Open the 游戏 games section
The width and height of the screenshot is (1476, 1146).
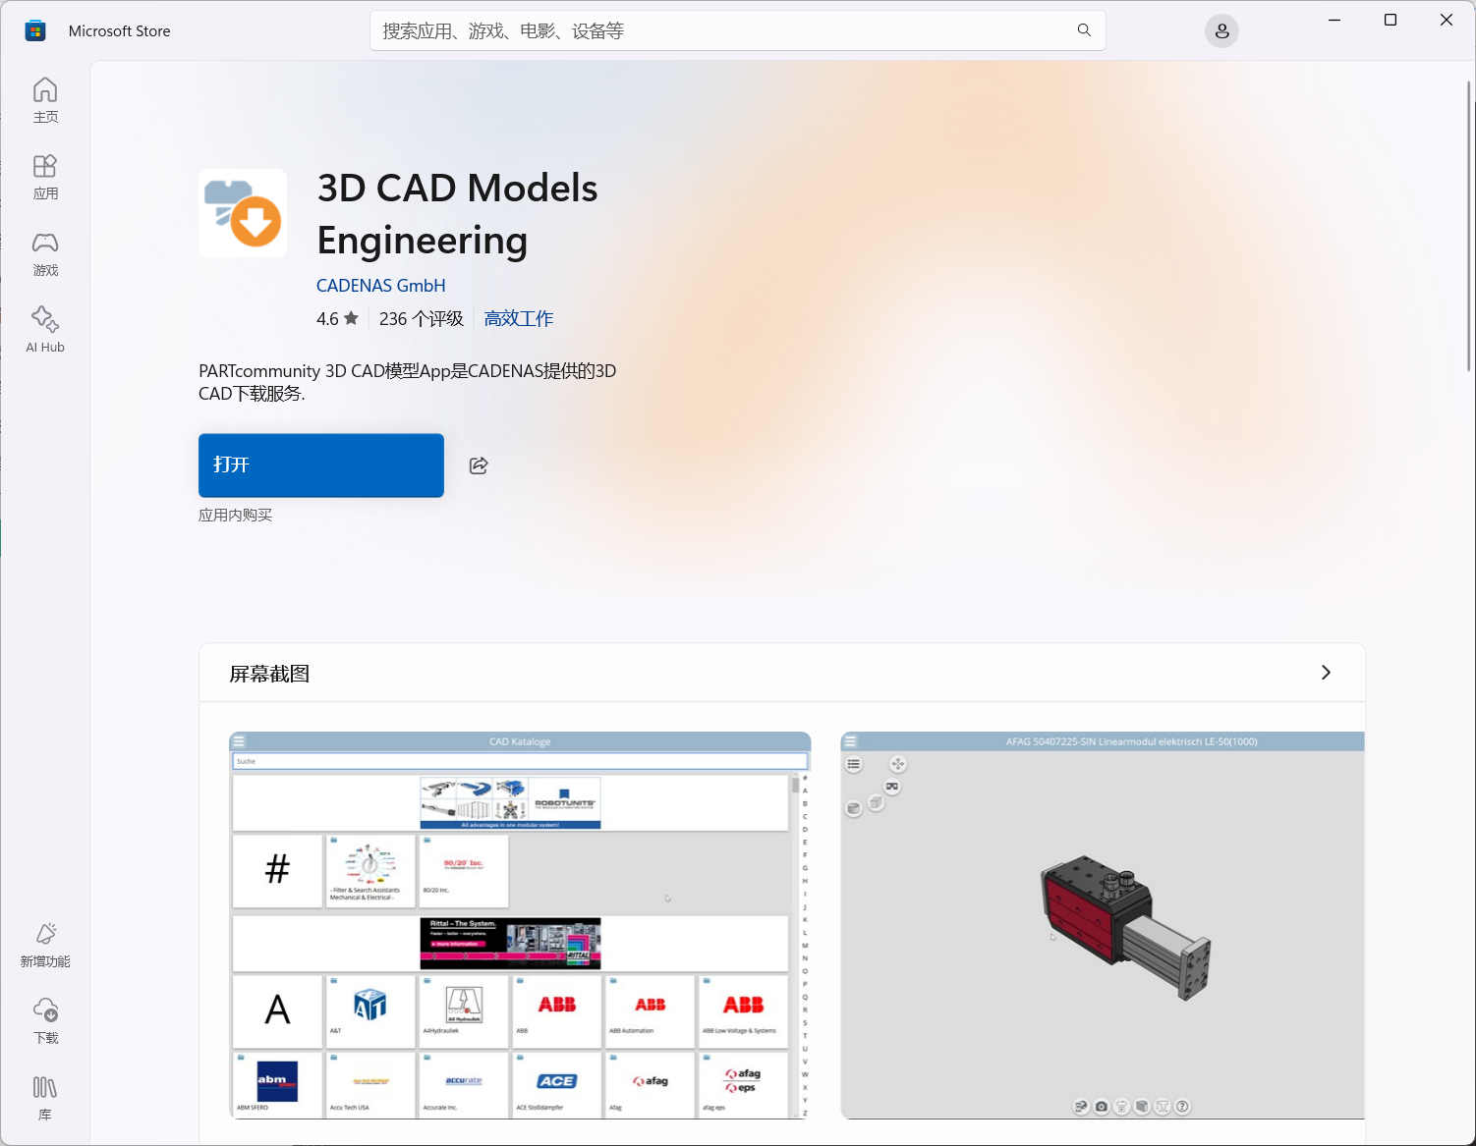click(45, 253)
